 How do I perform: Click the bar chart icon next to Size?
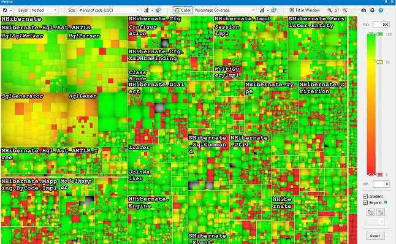click(147, 10)
